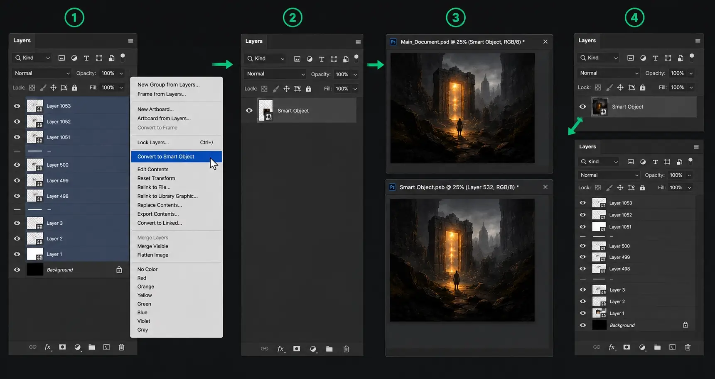Lock image pixels brush icon in panel 1

tap(43, 87)
